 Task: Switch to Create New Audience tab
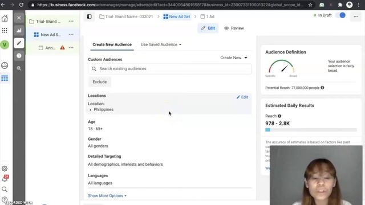(x=112, y=44)
